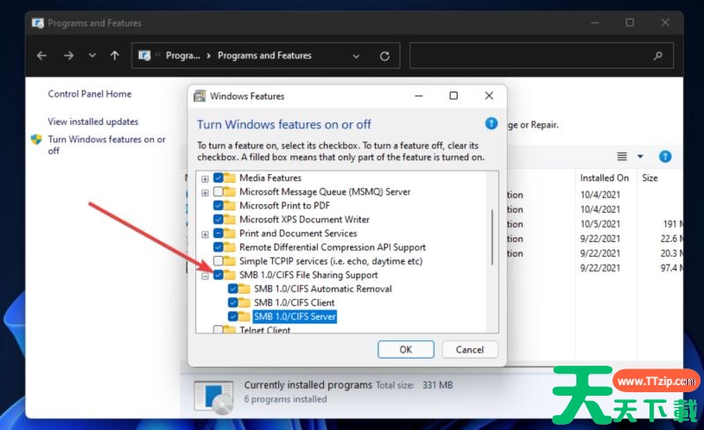Viewport: 704px width, 430px height.
Task: Select the SMB 1.0/CIFS Server label
Action: [295, 317]
